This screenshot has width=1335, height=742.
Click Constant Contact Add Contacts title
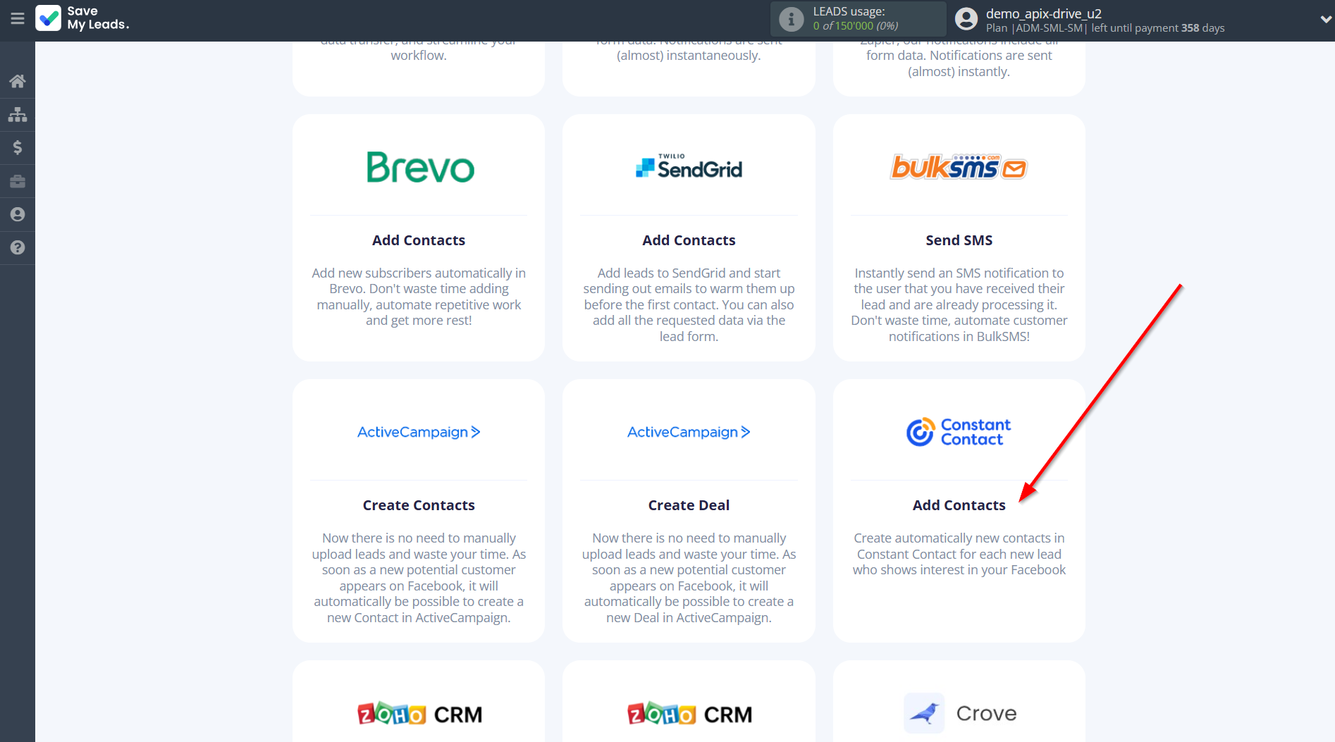[x=959, y=505]
